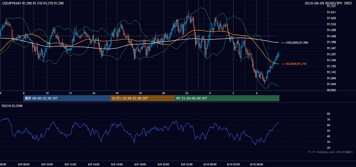Click hour tick 4 under the price chart

coord(257,93)
